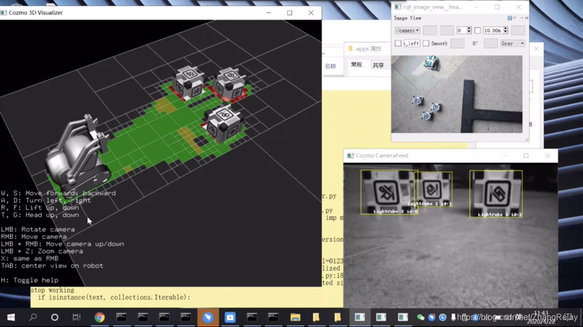
Task: Click 'H: Toggle help' text in the visualizer
Action: pos(30,280)
